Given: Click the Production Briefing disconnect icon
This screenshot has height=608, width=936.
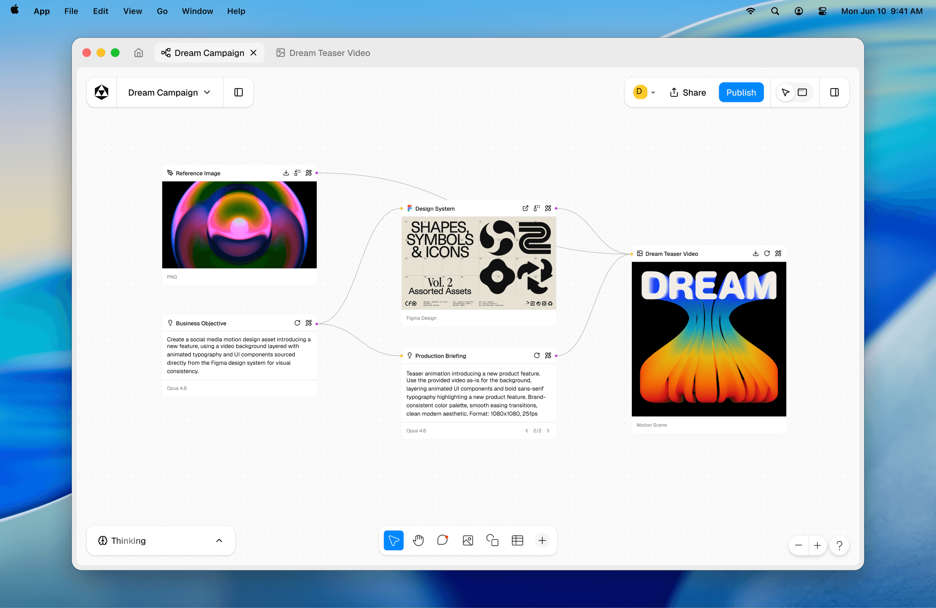Looking at the screenshot, I should tap(548, 356).
